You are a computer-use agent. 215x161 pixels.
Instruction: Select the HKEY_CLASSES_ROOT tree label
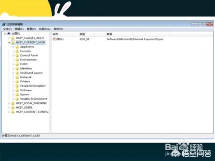pyautogui.click(x=30, y=38)
